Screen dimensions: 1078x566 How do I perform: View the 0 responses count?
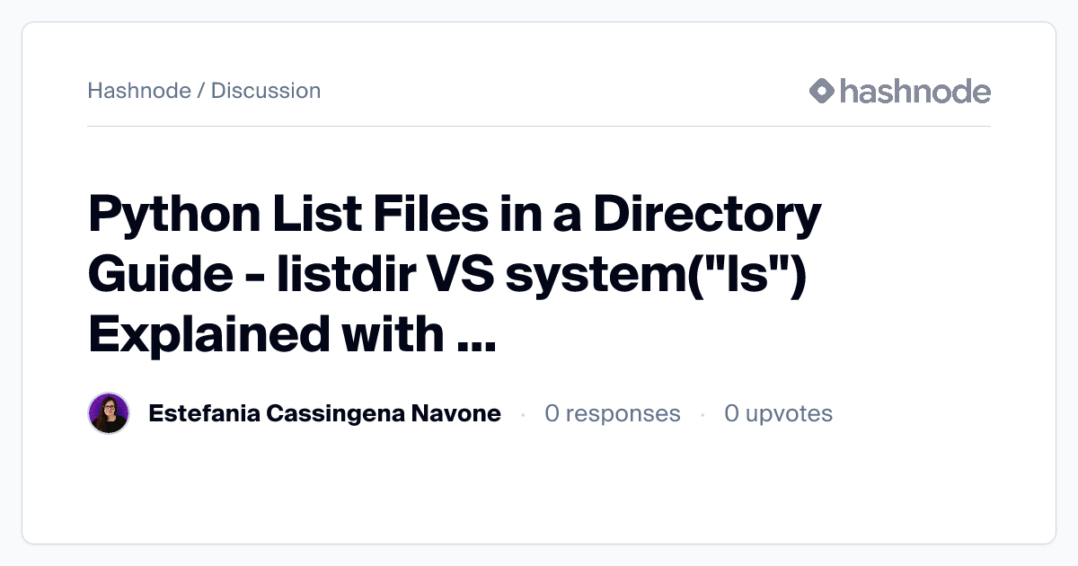613,413
